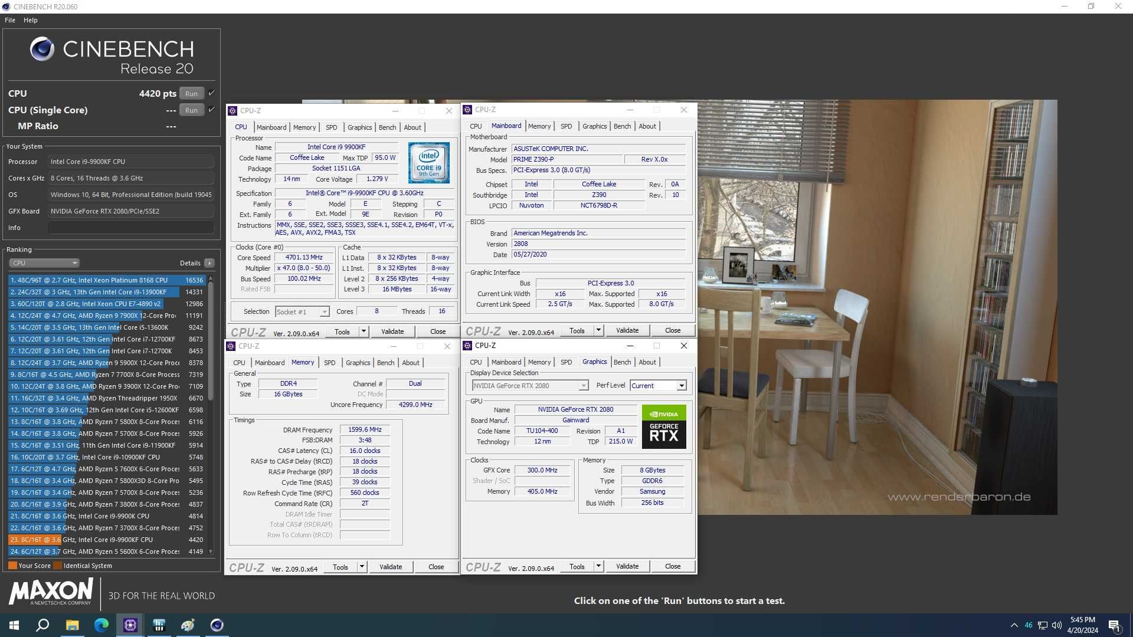Toggle the CPU Single Core run checkbox

coord(211,110)
